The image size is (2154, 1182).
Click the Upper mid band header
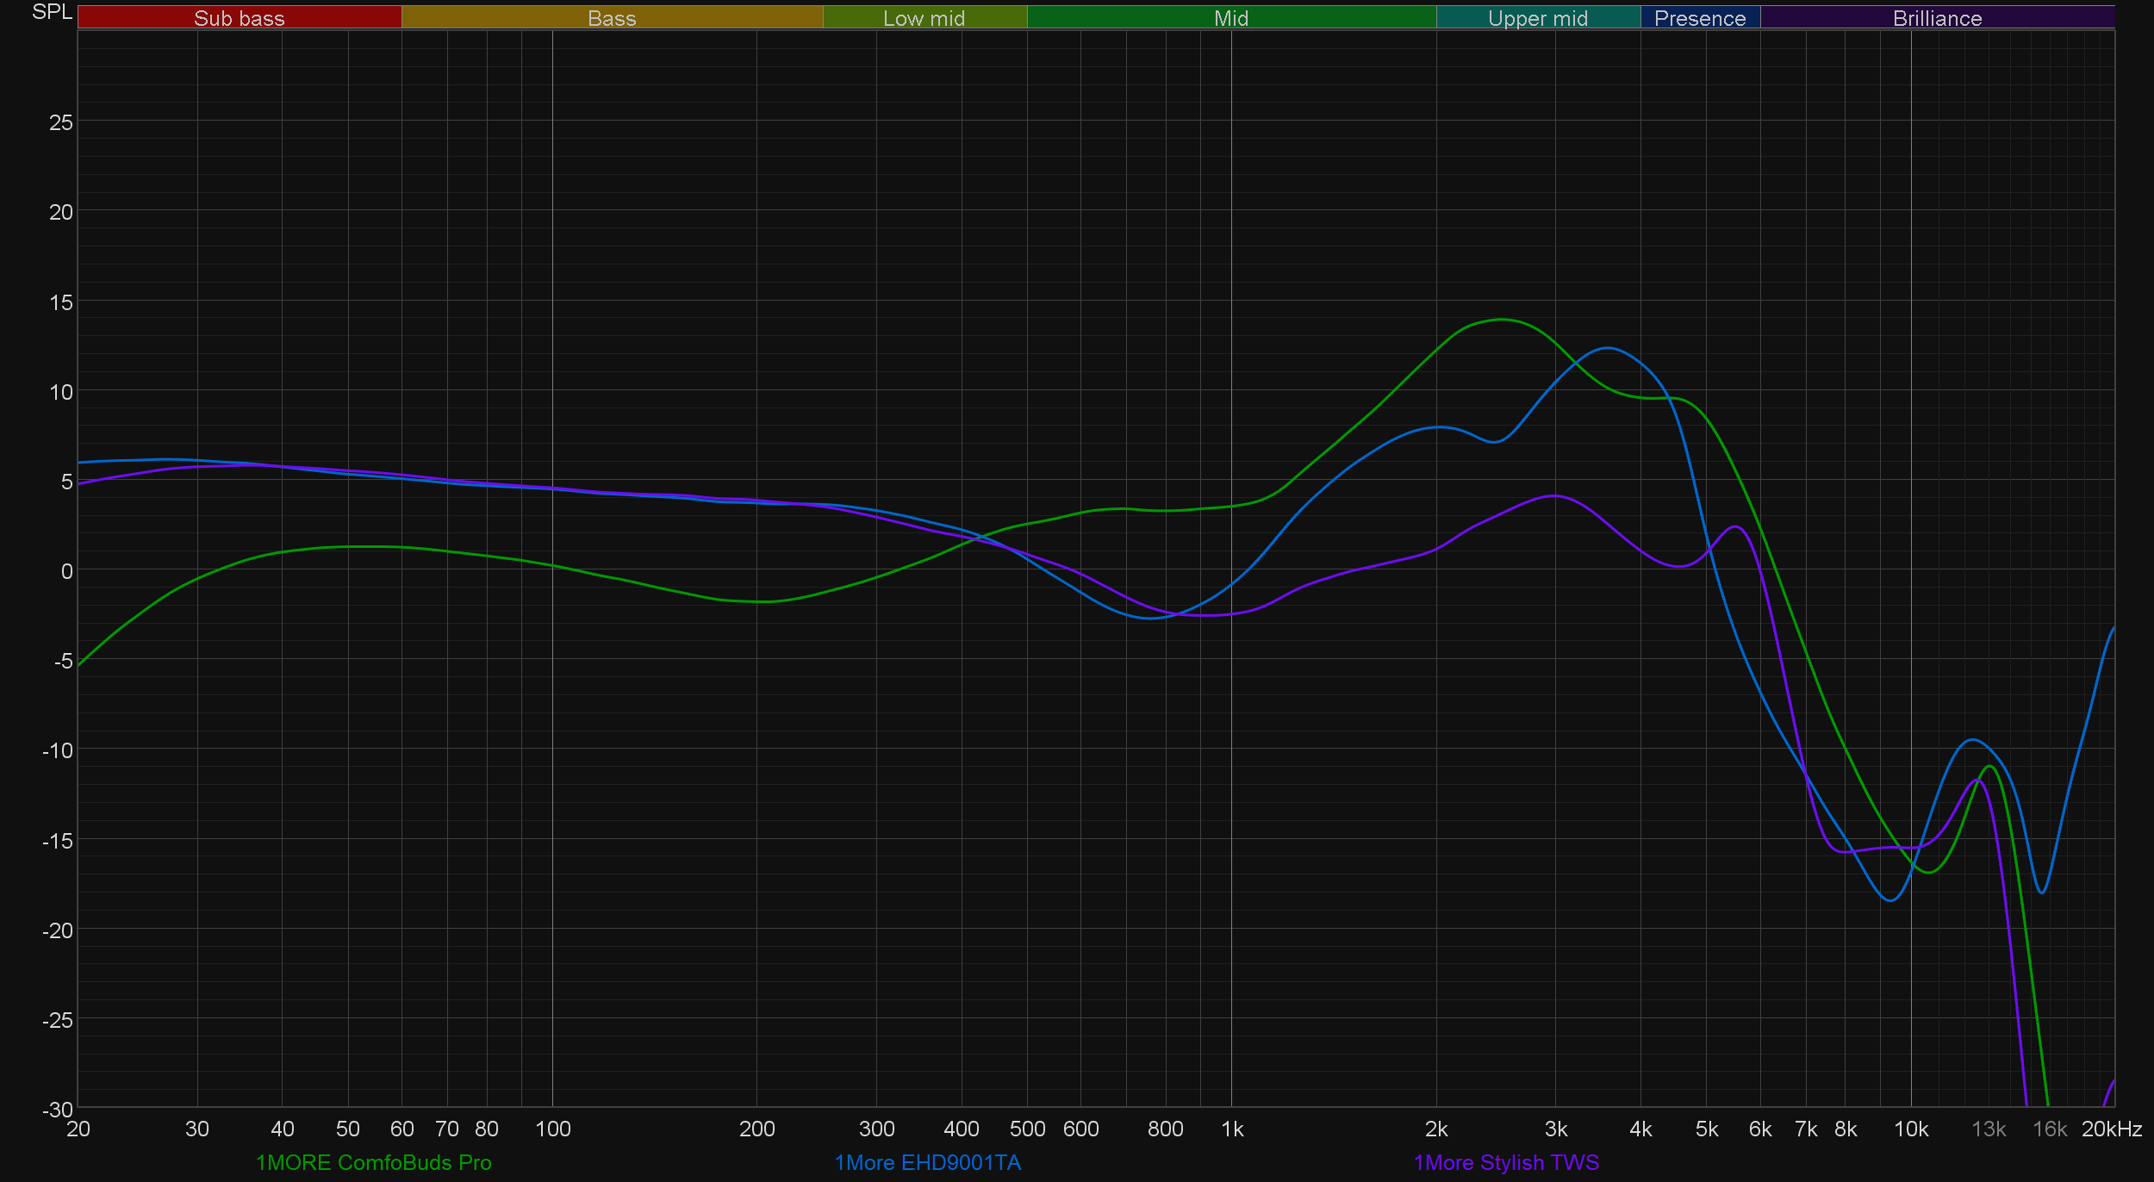tap(1538, 18)
